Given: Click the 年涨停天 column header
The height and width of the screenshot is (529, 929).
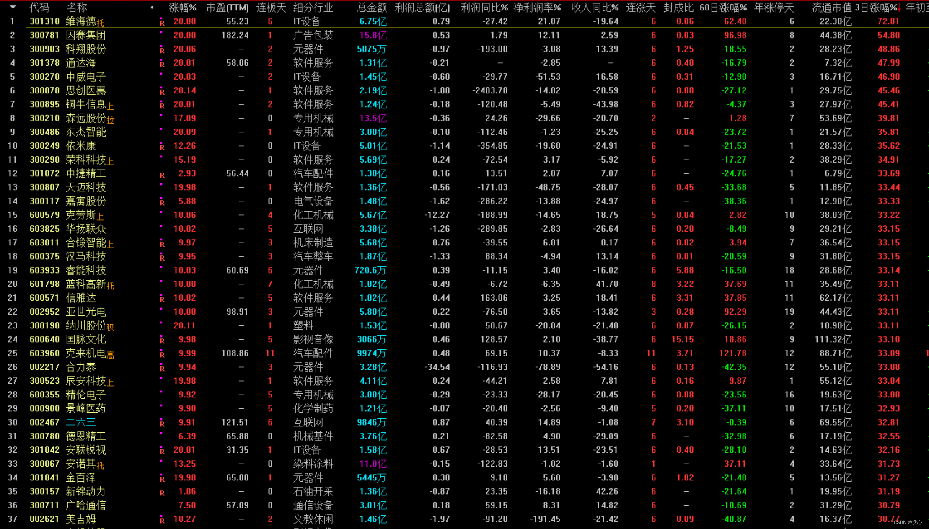Looking at the screenshot, I should (x=774, y=8).
